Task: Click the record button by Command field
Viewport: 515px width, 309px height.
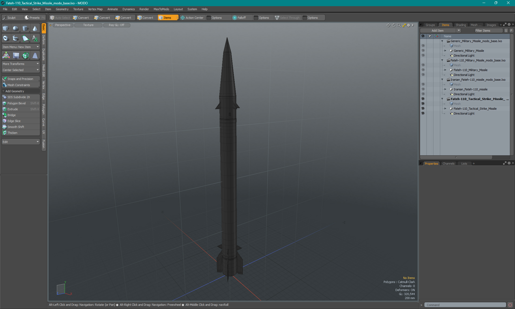Action: pyautogui.click(x=510, y=305)
